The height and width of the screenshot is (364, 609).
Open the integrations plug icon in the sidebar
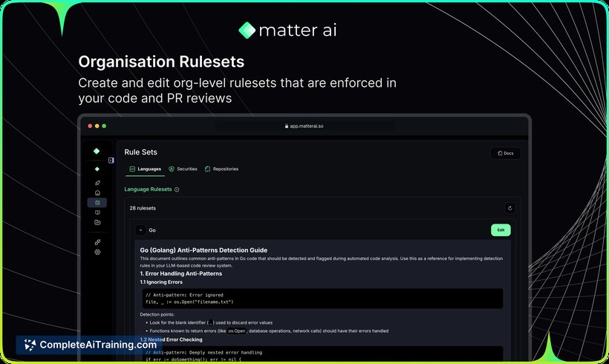[x=97, y=242]
